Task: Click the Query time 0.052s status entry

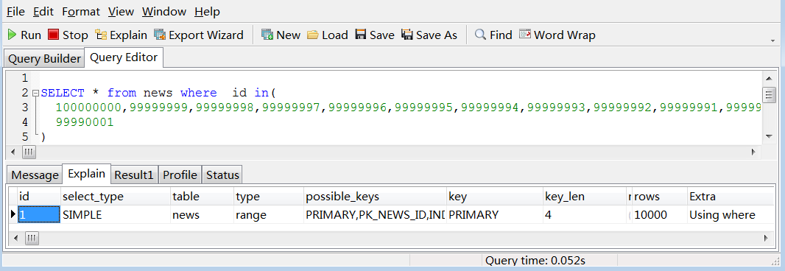Action: pyautogui.click(x=535, y=261)
